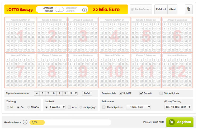Viewport: 198px width, 130px height.
Task: Check the Ab Jackpot von checkbox
Action: (104, 107)
